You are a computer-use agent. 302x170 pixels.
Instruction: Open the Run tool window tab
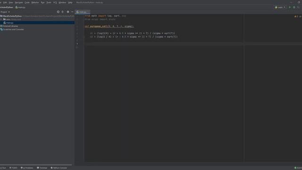(x=3, y=168)
